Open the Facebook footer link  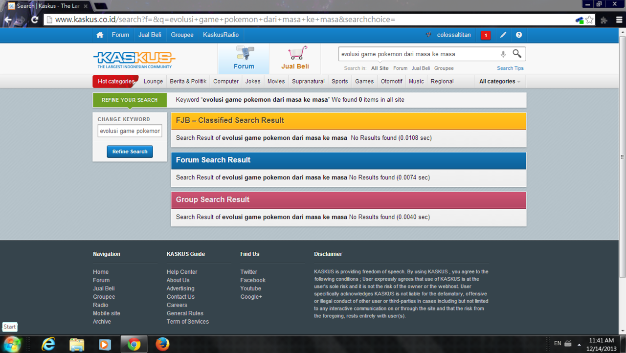[253, 280]
